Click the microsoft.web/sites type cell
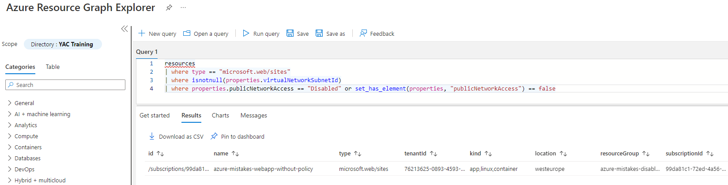The width and height of the screenshot is (728, 185). click(x=364, y=169)
